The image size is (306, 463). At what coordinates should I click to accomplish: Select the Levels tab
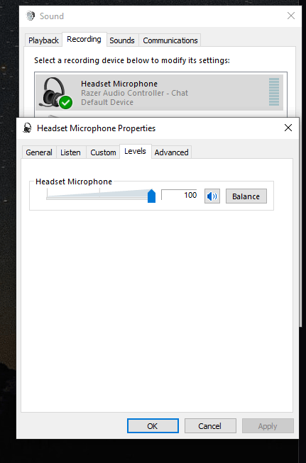[x=135, y=151]
